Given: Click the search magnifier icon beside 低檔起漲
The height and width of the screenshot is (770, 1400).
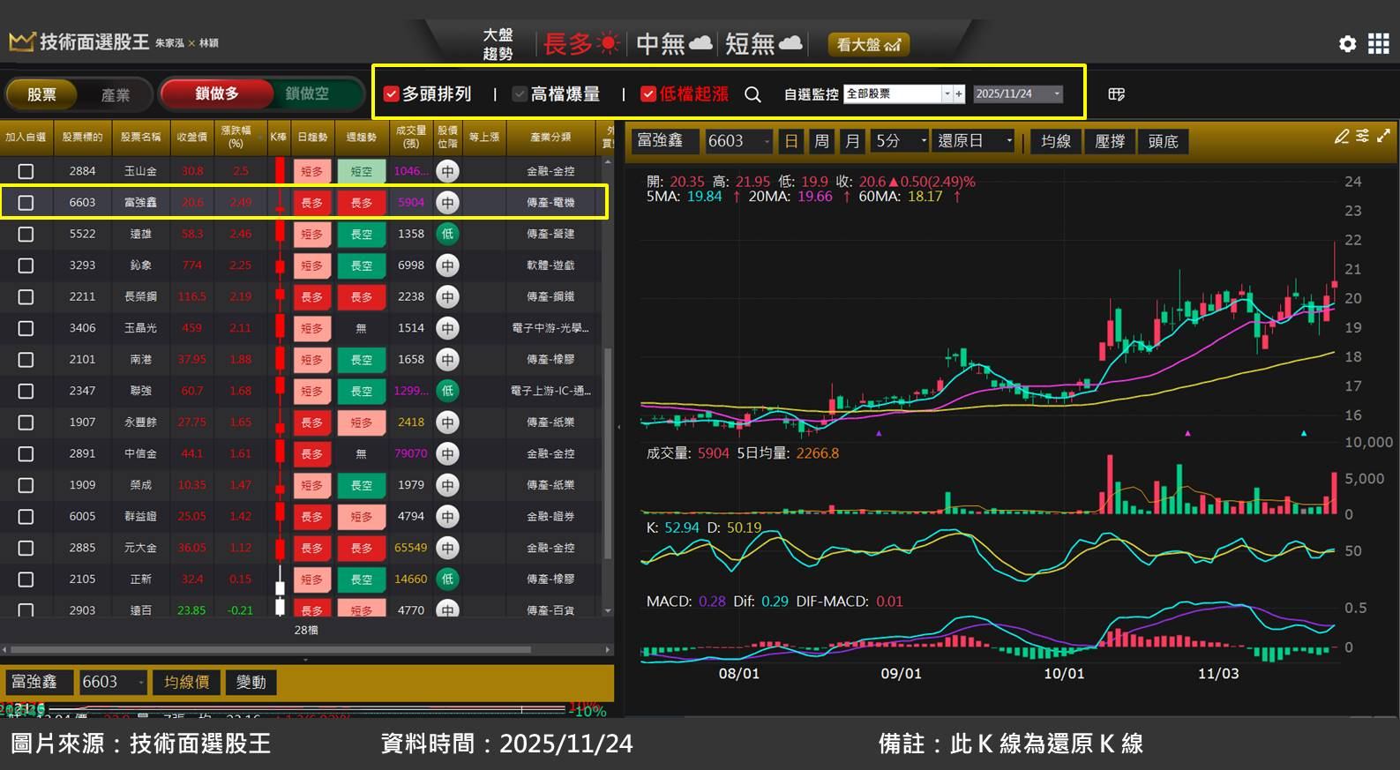Looking at the screenshot, I should (x=752, y=94).
